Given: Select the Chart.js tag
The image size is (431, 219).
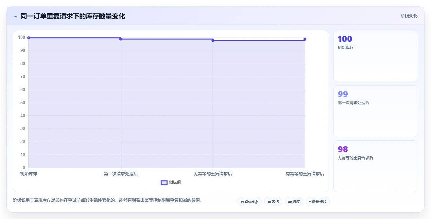Looking at the screenshot, I should (250, 202).
